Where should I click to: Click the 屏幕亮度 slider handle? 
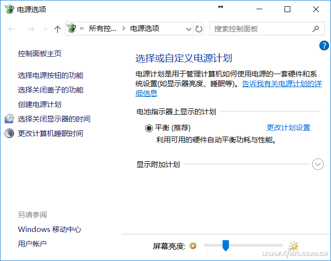click(226, 246)
